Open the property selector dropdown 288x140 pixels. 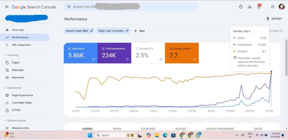(x=26, y=18)
